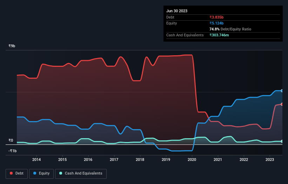Click the blue dot in Equity legend
The image size is (288, 184).
click(x=35, y=173)
